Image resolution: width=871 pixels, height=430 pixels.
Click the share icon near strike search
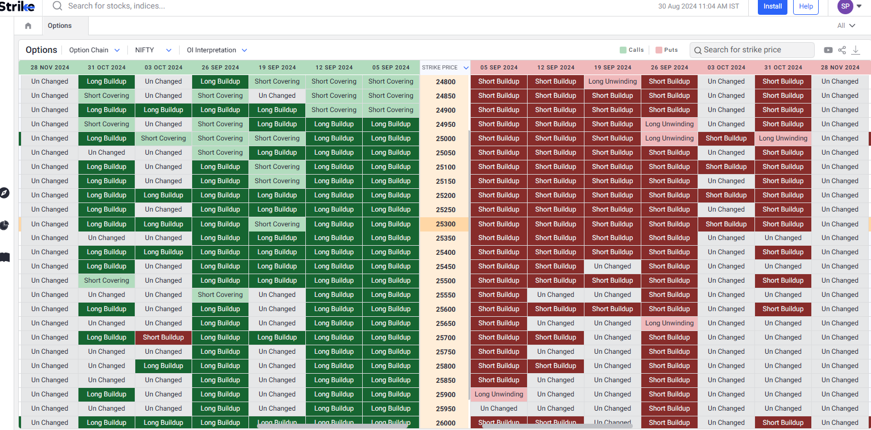pos(842,50)
